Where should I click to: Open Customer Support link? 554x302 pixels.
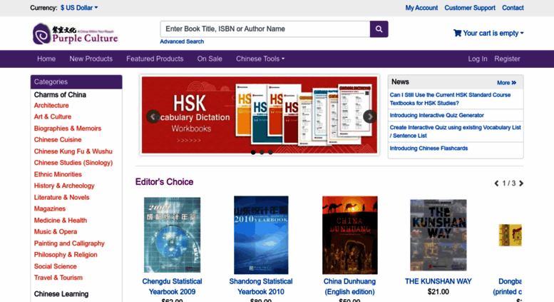[470, 8]
